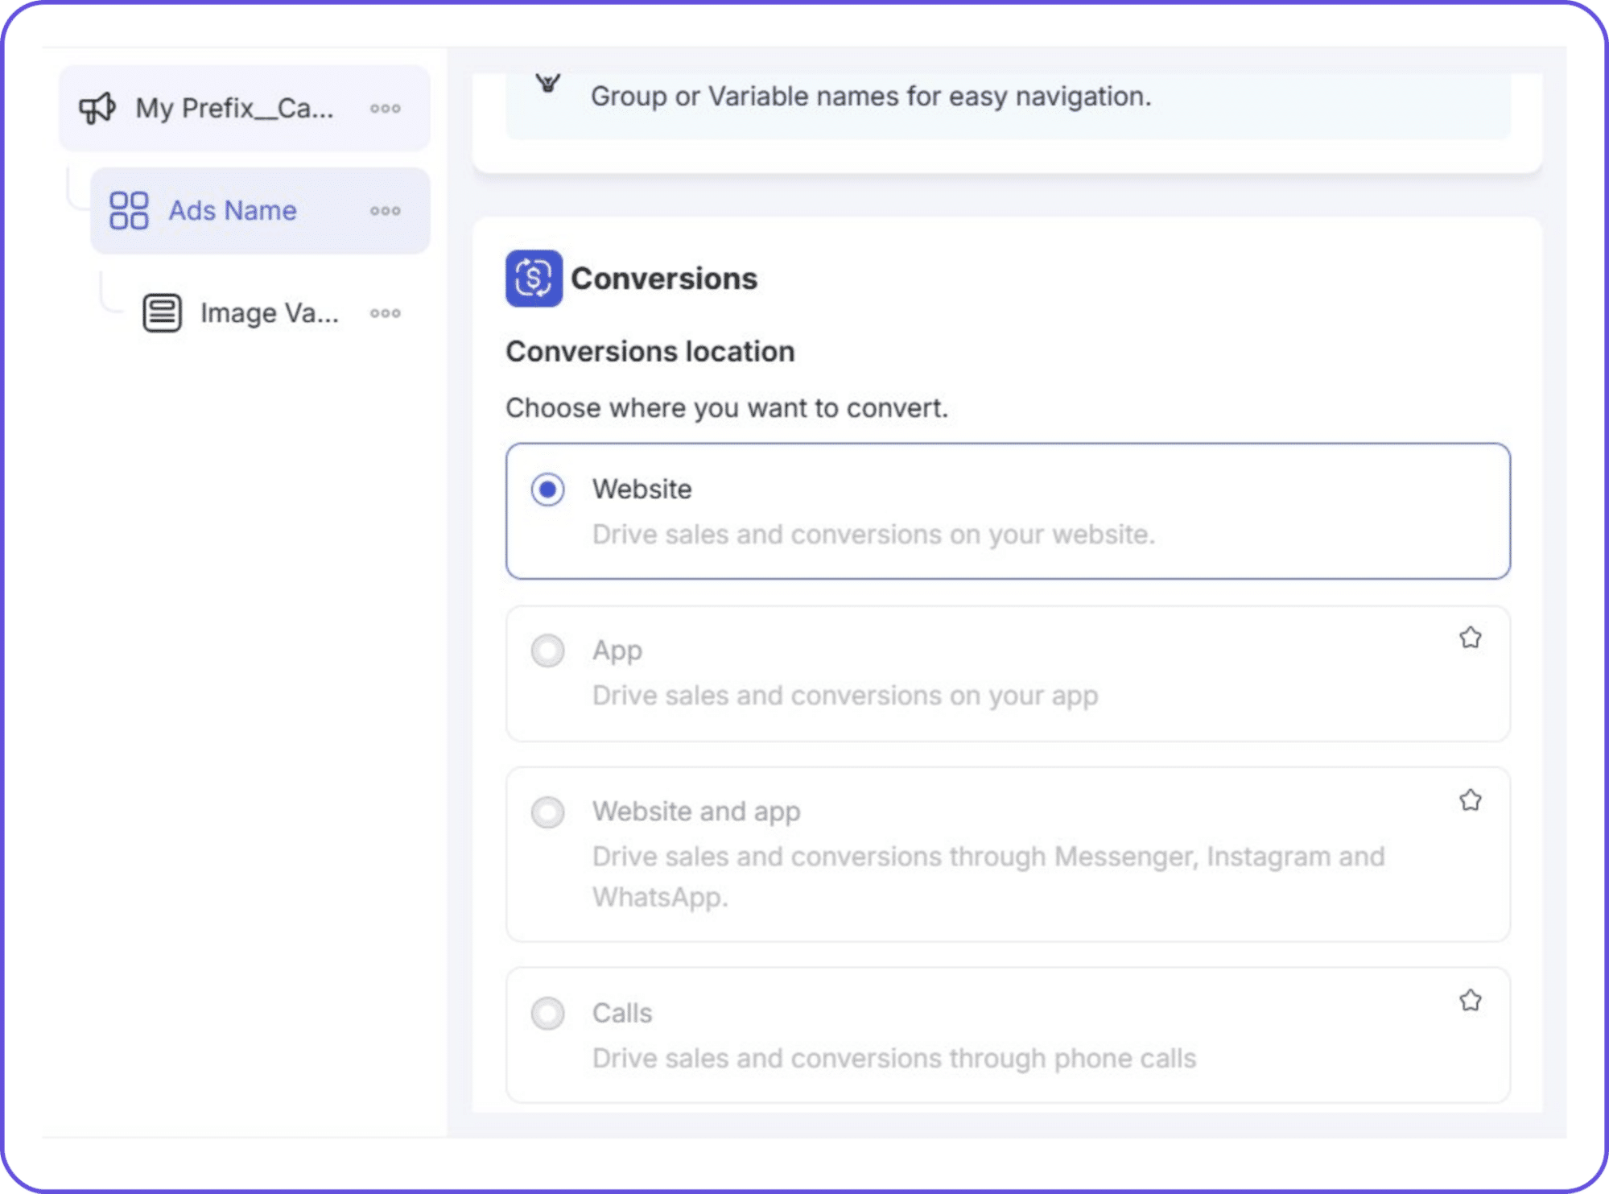
Task: Open My Prefix_Ca... campaign item
Action: click(244, 108)
